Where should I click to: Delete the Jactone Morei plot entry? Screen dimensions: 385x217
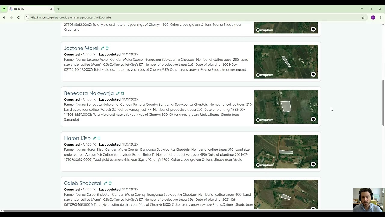107,48
